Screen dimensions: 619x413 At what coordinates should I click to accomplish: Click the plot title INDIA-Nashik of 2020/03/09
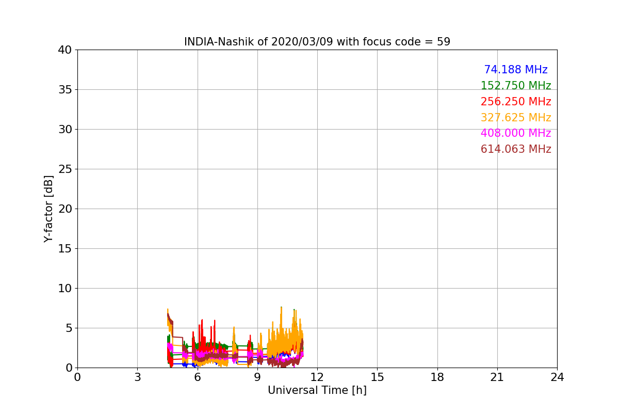pos(317,42)
